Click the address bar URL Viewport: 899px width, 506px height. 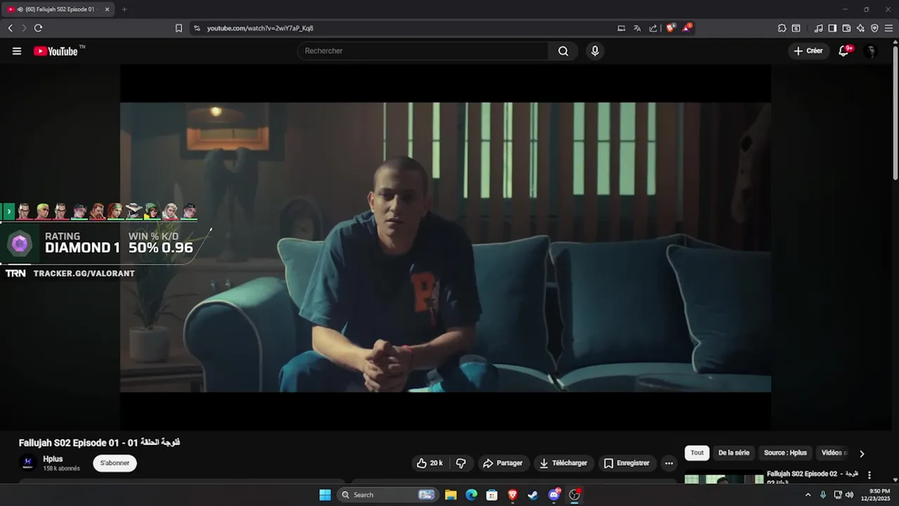tap(260, 28)
